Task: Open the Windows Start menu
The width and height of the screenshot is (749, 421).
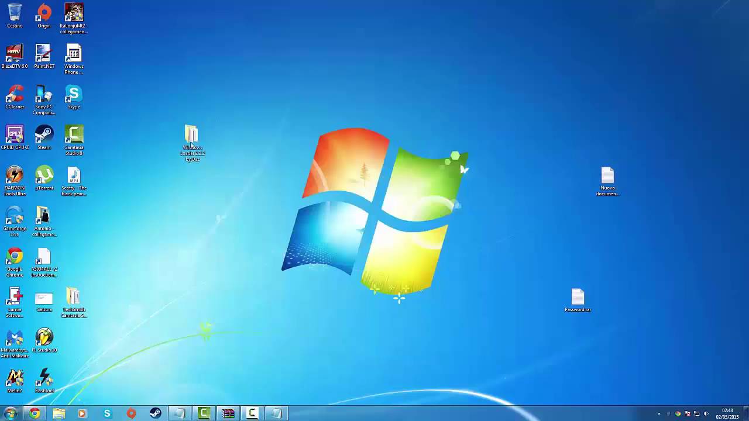Action: click(x=11, y=413)
